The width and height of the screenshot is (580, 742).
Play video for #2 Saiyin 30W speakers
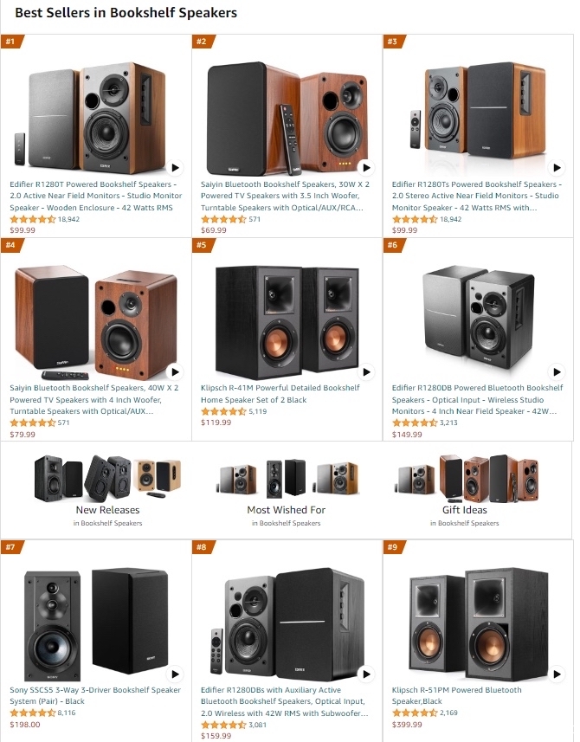(x=366, y=167)
